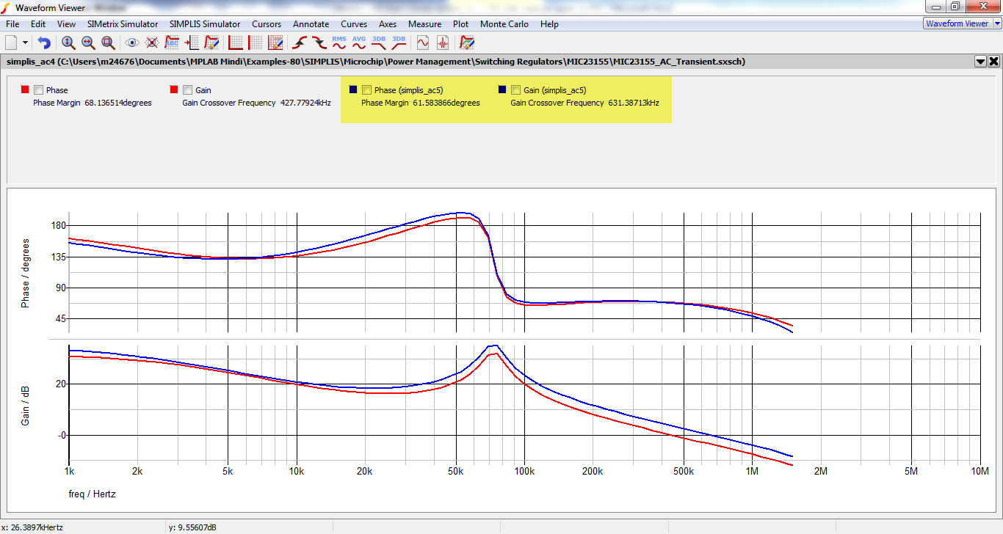Viewport: 1003px width, 534px height.
Task: Click the last toolbar plot pencil icon
Action: [467, 43]
